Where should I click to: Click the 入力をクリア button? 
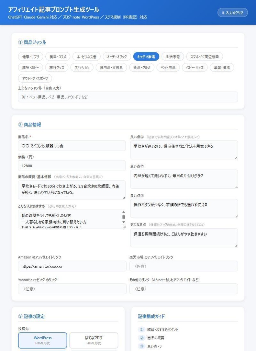coord(232,13)
